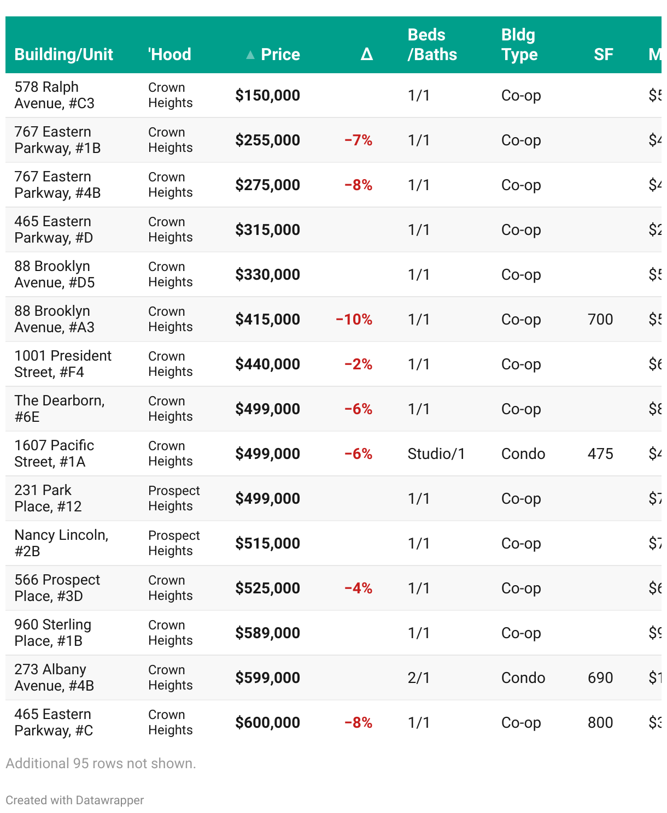Click the 578 Ralph Avenue, #C3 row
The height and width of the screenshot is (813, 667).
(54, 95)
